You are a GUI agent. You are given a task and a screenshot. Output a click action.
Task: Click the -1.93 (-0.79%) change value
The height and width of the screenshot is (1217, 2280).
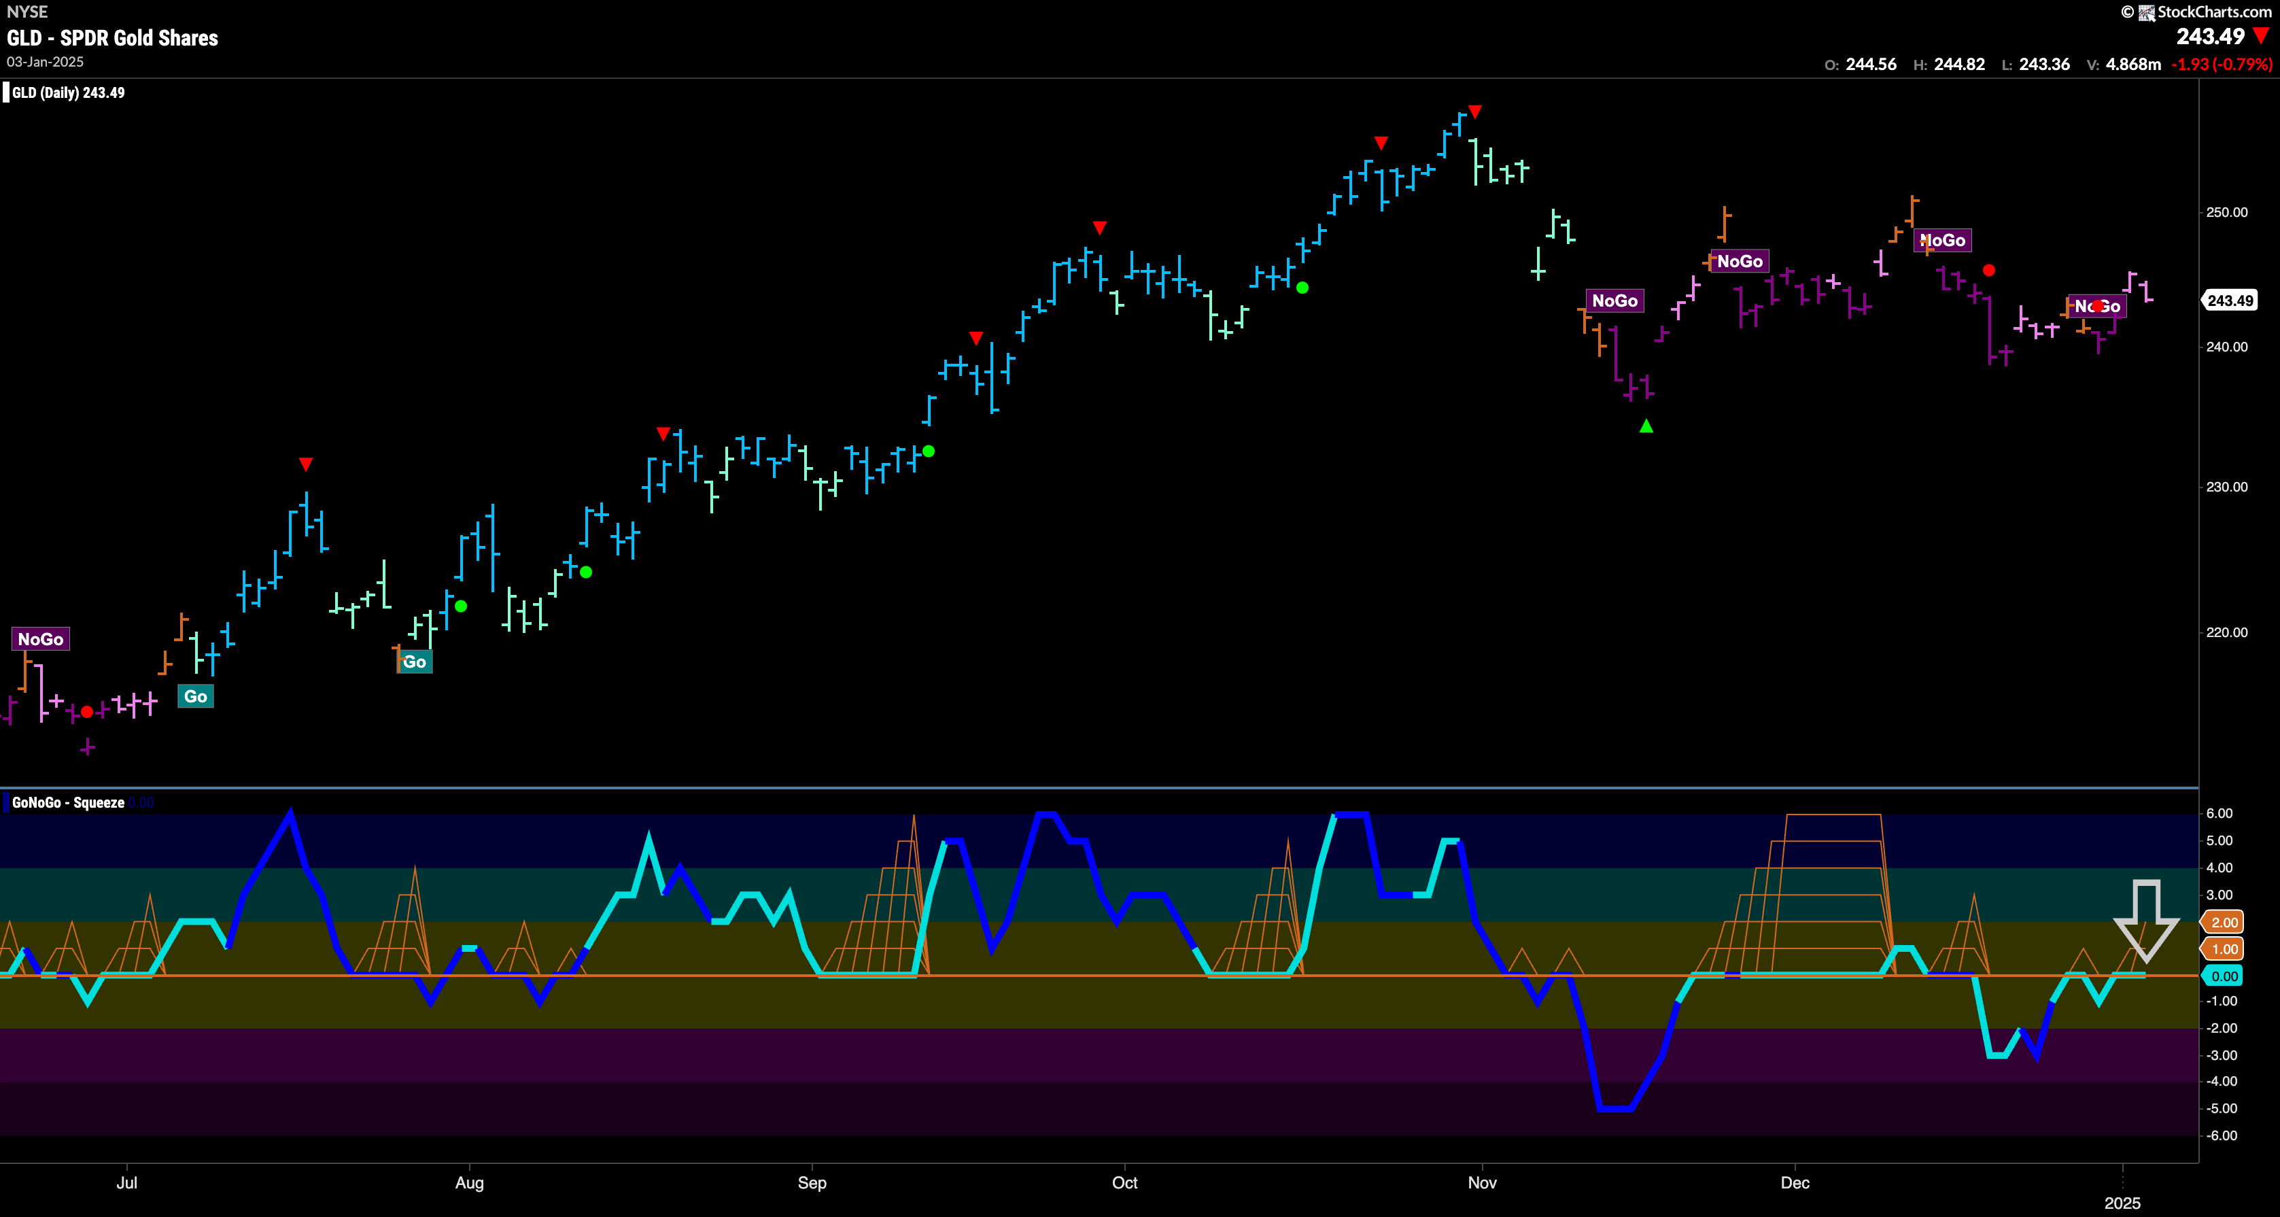2222,65
